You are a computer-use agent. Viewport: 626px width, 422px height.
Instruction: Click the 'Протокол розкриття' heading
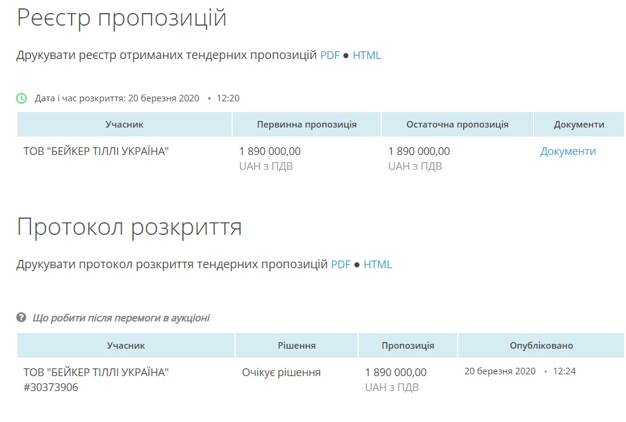point(129,227)
